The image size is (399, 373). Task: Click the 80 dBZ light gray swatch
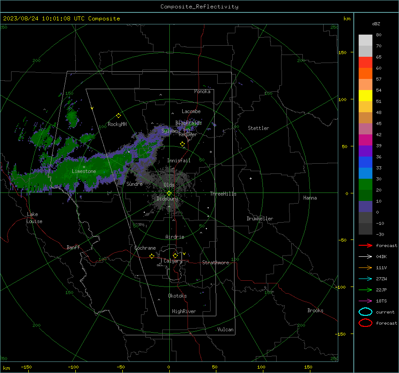(365, 40)
